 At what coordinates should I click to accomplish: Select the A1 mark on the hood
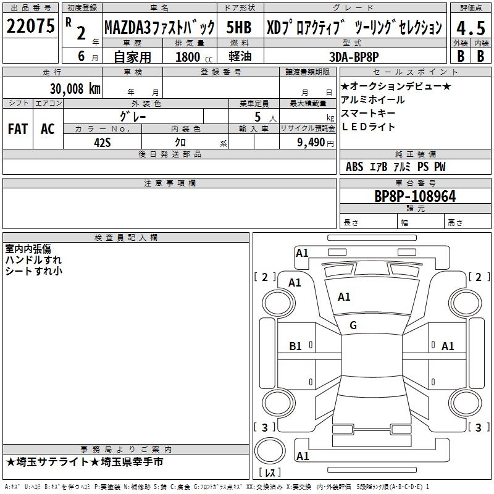[x=344, y=297]
